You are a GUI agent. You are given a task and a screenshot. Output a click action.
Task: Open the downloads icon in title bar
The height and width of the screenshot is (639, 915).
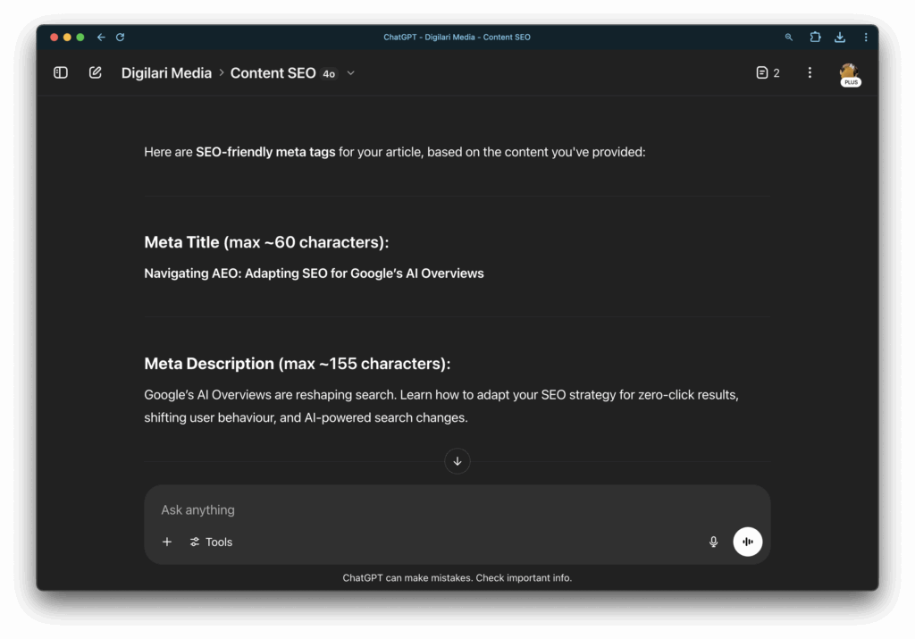840,37
